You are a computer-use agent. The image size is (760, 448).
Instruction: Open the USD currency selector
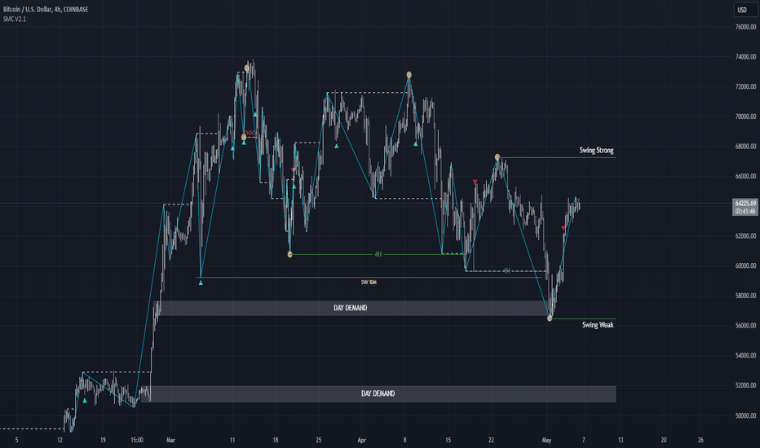coord(745,10)
